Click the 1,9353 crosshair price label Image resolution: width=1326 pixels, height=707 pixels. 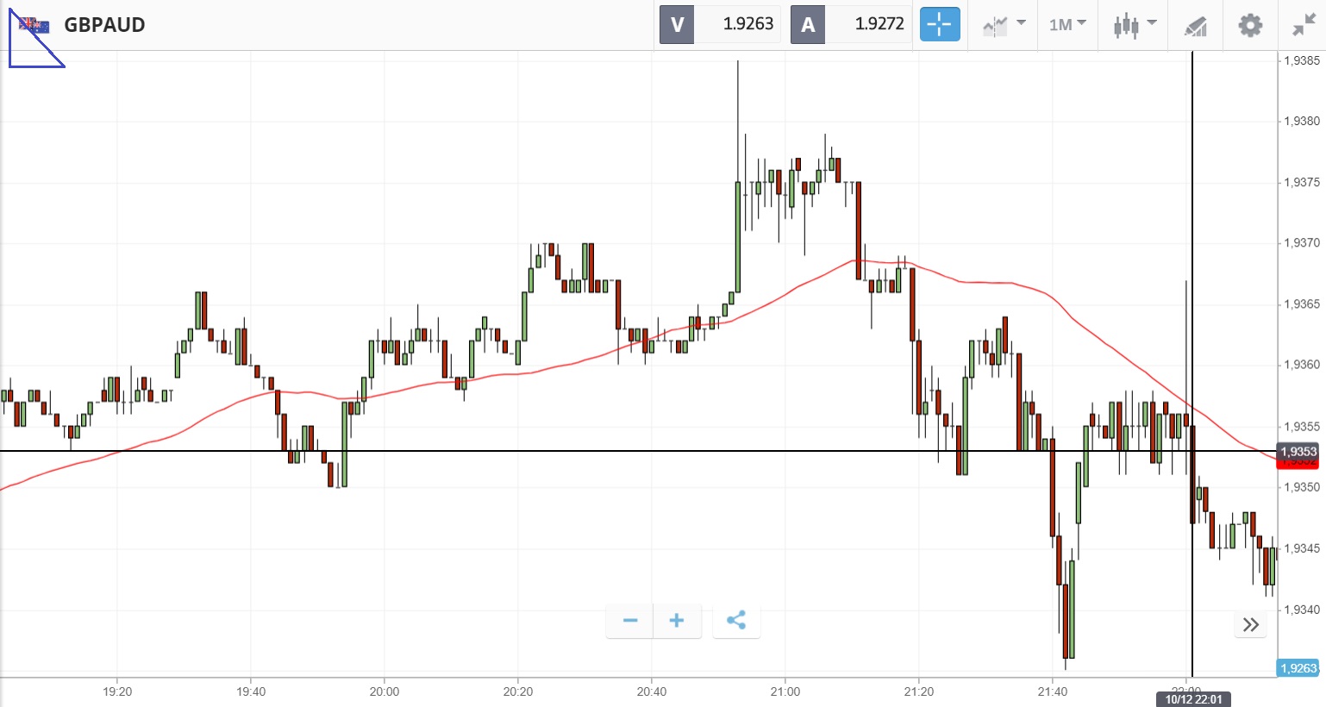1298,451
